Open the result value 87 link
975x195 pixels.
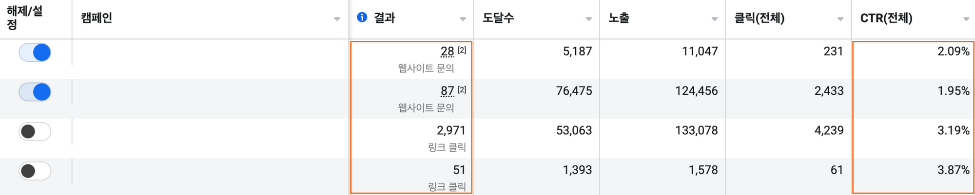coord(447,91)
